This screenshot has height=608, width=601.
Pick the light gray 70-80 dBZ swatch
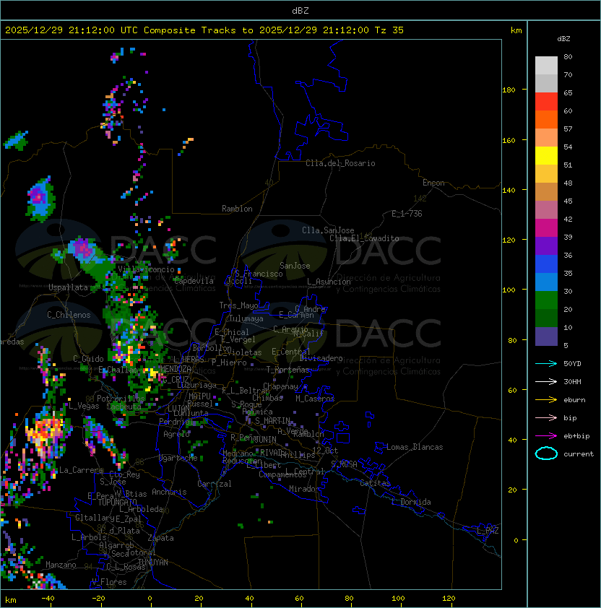[546, 65]
